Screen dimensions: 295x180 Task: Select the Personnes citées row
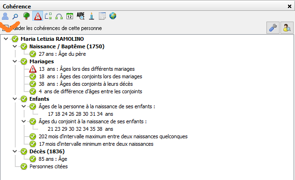(49, 166)
